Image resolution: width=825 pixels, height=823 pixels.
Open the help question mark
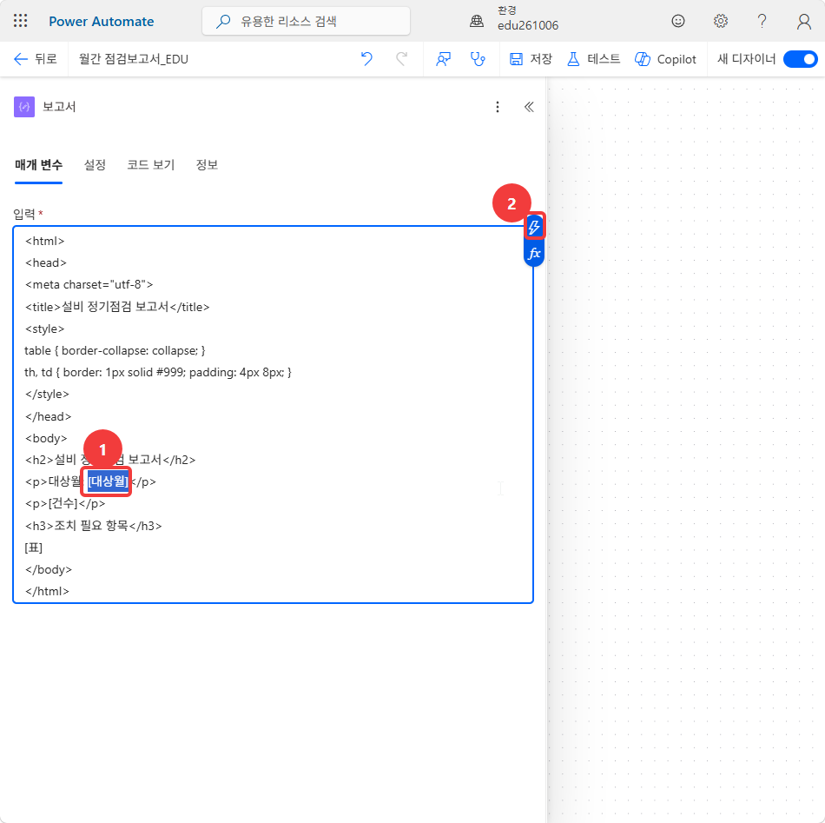click(762, 21)
